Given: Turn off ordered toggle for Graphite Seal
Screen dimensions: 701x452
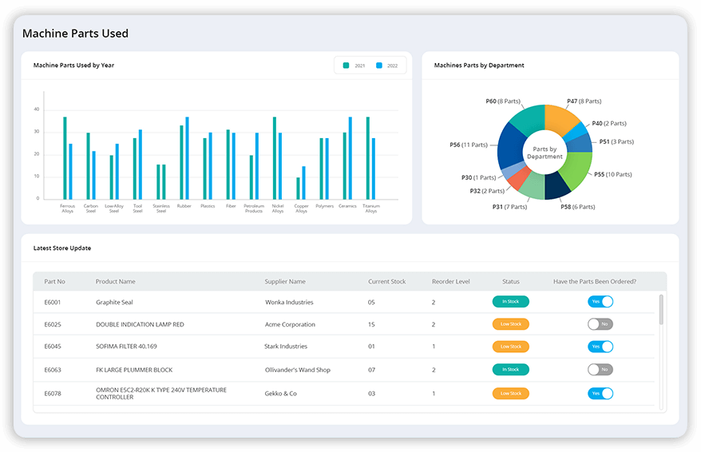Looking at the screenshot, I should tap(600, 302).
